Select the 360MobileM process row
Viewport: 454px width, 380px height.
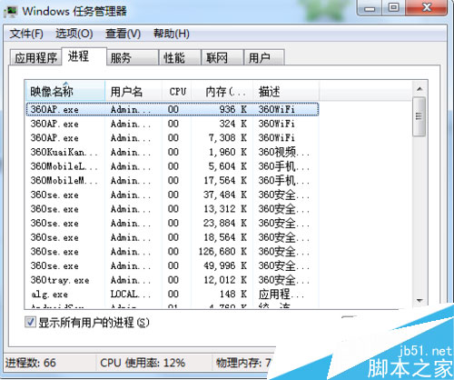pos(173,180)
